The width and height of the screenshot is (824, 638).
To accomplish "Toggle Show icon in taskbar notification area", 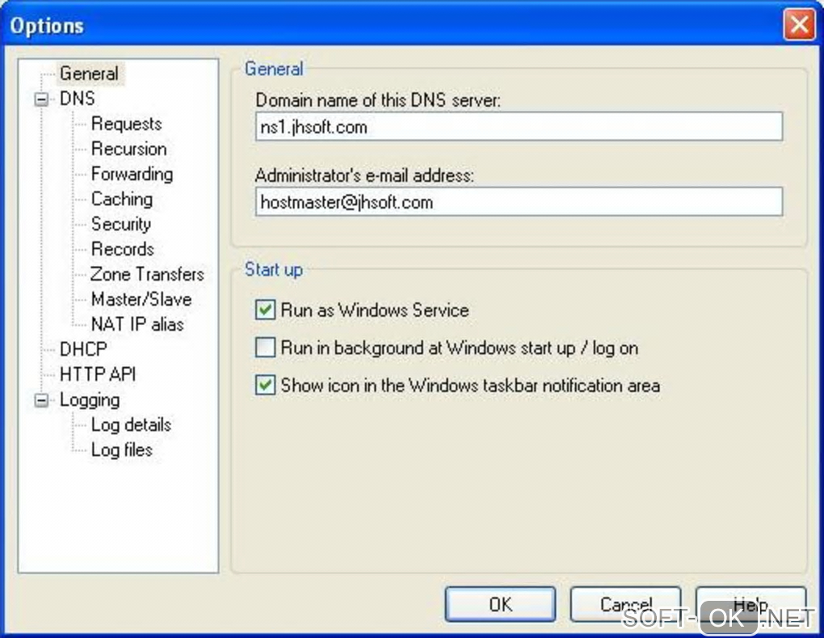I will 265,386.
